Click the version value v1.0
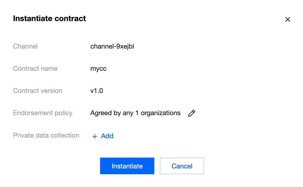This screenshot has height=187, width=303. coord(97,91)
